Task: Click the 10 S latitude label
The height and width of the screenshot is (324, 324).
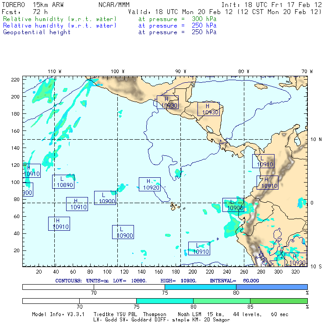Action: pos(316,266)
